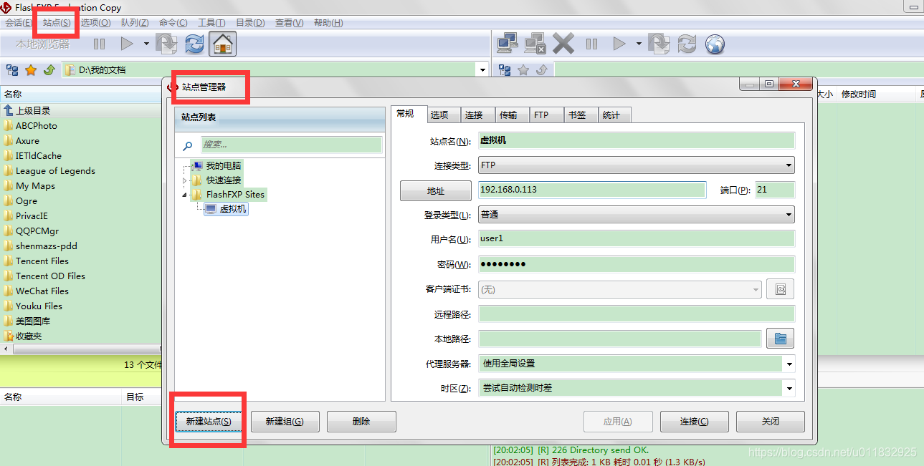Click the transfer play icon in the local toolbar
This screenshot has height=466, width=924.
tap(127, 44)
